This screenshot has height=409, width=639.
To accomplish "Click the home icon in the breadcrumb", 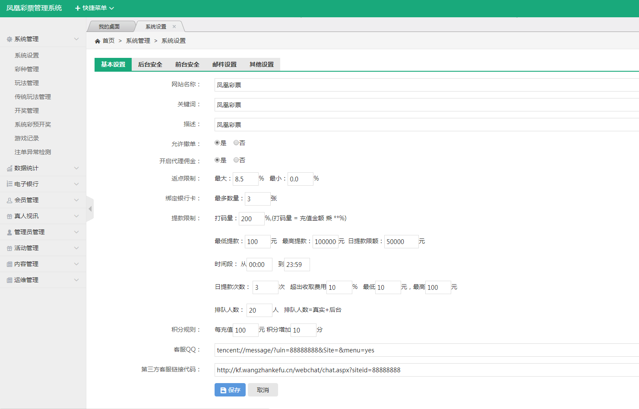I will [98, 41].
